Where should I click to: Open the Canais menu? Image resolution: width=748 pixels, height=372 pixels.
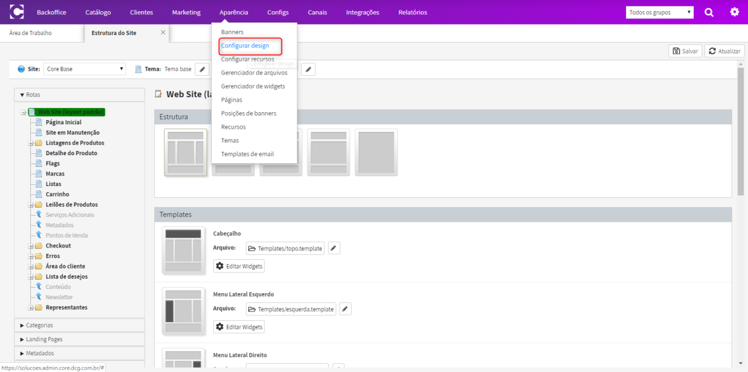(x=317, y=12)
